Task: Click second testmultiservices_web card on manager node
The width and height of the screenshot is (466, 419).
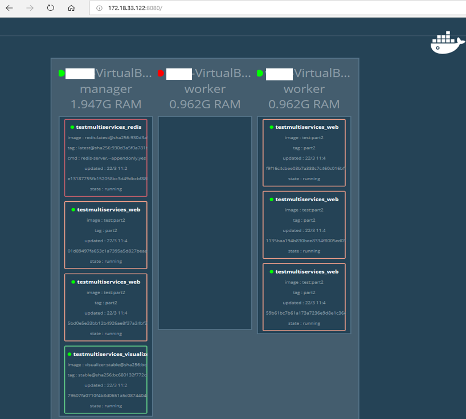Action: (106, 307)
